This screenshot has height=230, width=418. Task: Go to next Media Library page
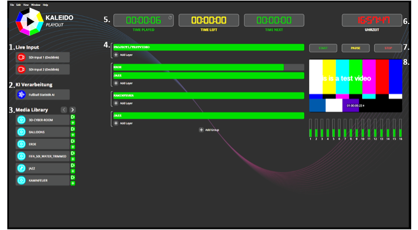[x=73, y=110]
